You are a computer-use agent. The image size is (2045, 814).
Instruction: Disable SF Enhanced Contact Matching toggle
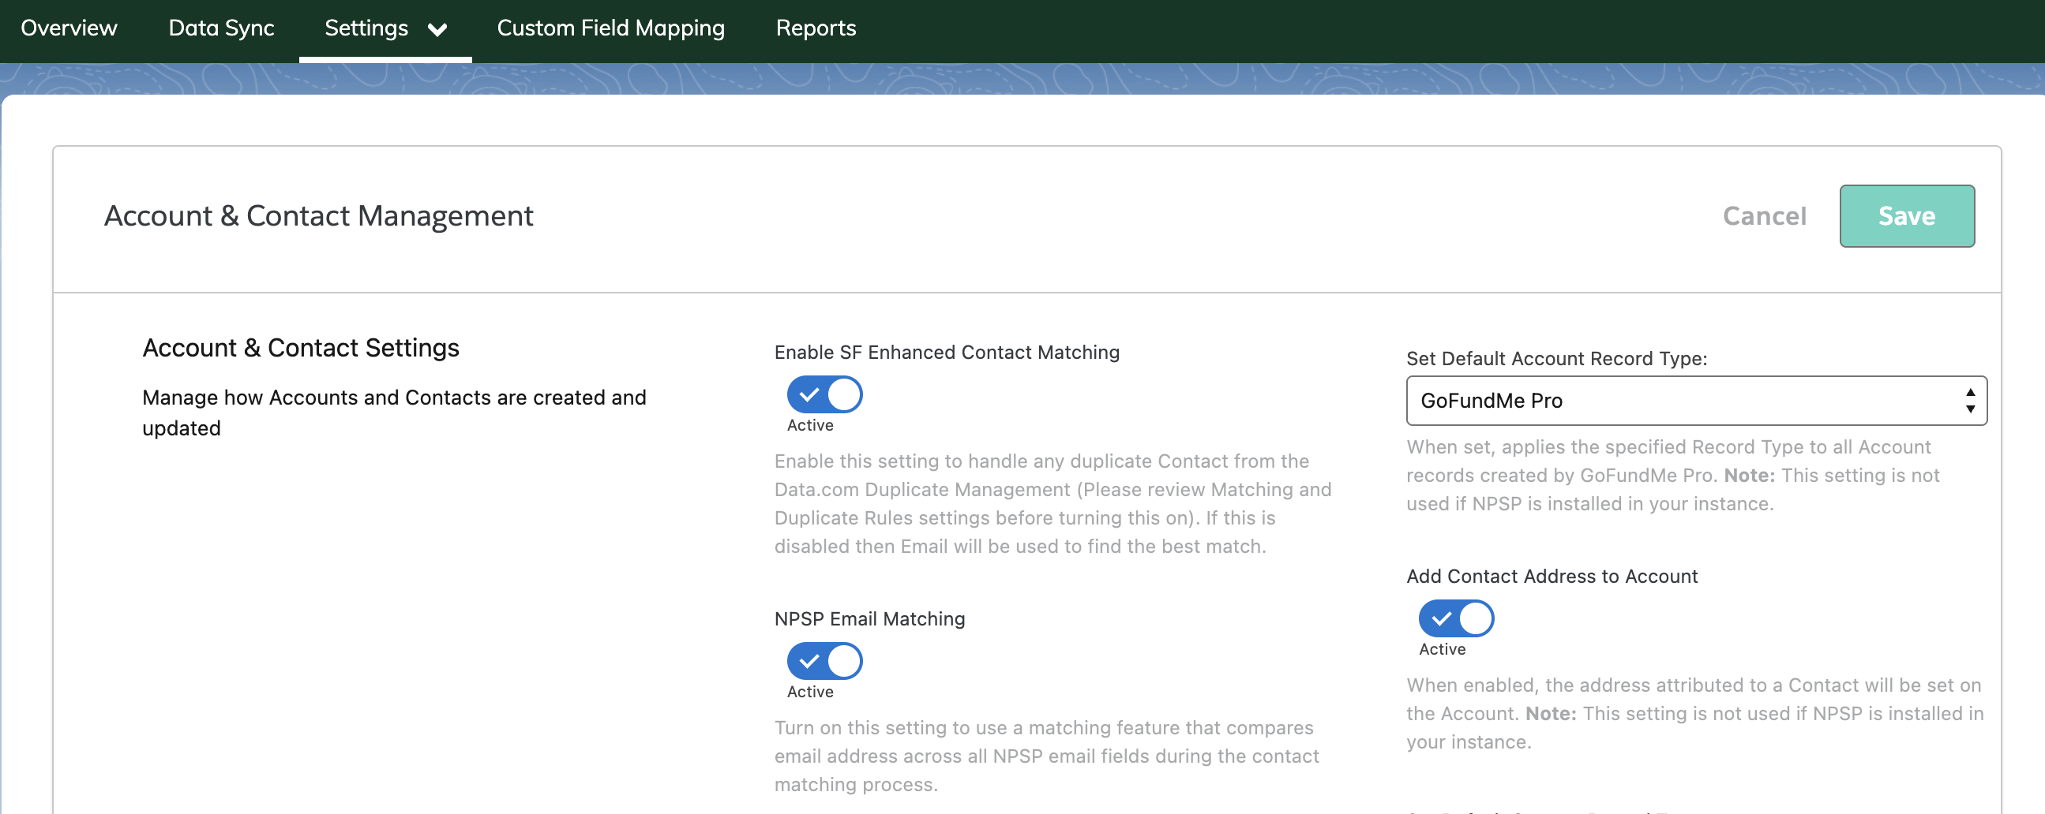click(x=824, y=394)
